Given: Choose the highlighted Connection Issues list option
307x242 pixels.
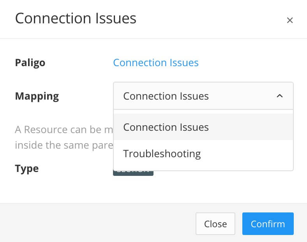Looking at the screenshot, I should 166,127.
